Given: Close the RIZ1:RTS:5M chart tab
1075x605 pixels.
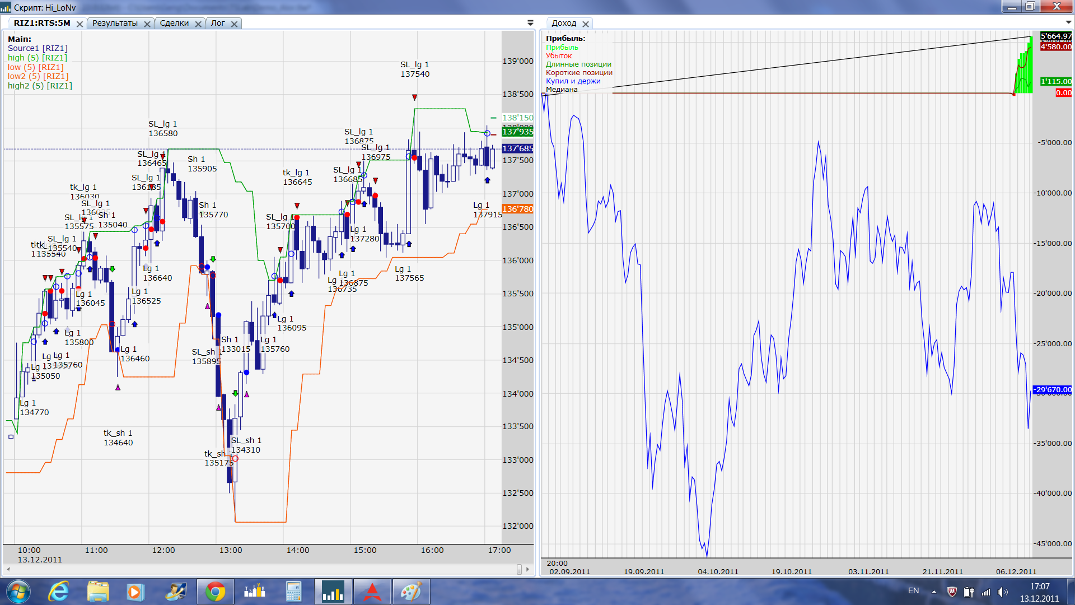Looking at the screenshot, I should coord(80,24).
